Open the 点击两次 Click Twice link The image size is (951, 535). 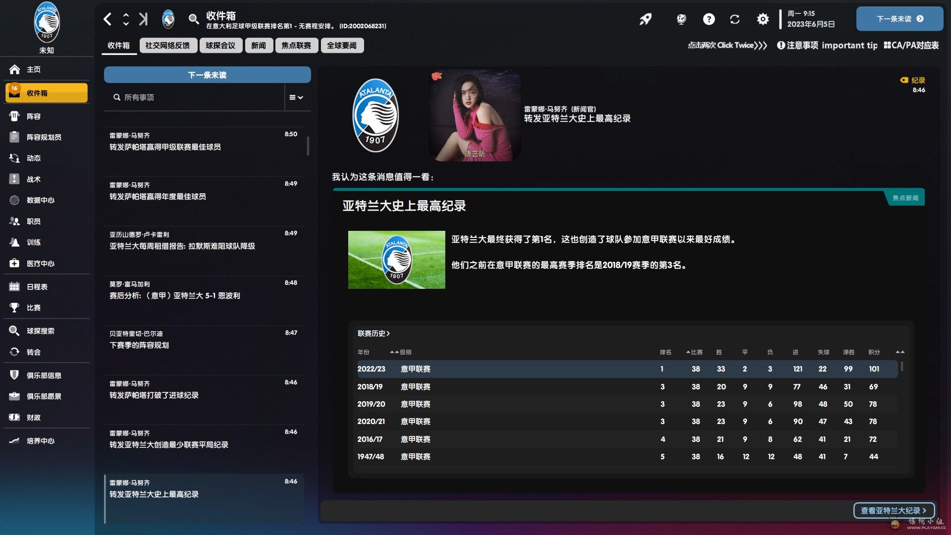pyautogui.click(x=727, y=46)
